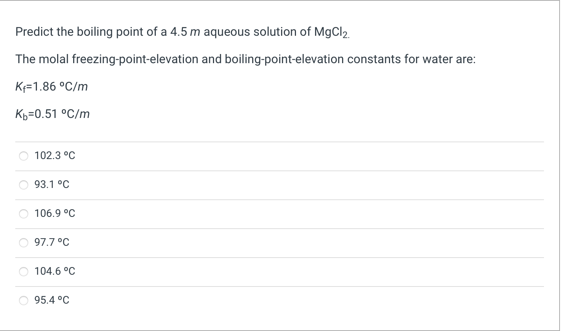Select the 104.6 °C answer option
Viewport: 563px width, 331px height.
tap(23, 272)
